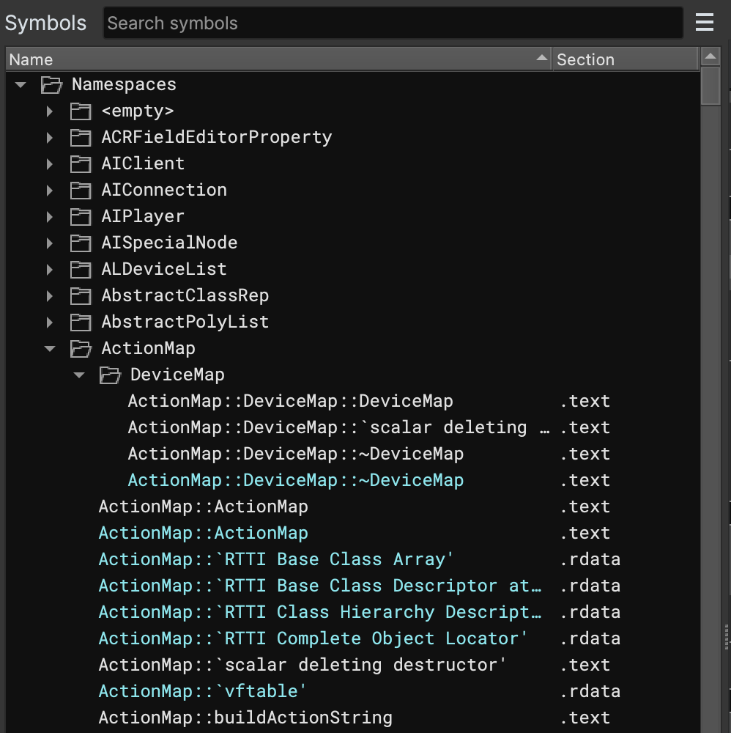The width and height of the screenshot is (731, 733).
Task: Expand the <empty> namespace node
Action: 50,111
